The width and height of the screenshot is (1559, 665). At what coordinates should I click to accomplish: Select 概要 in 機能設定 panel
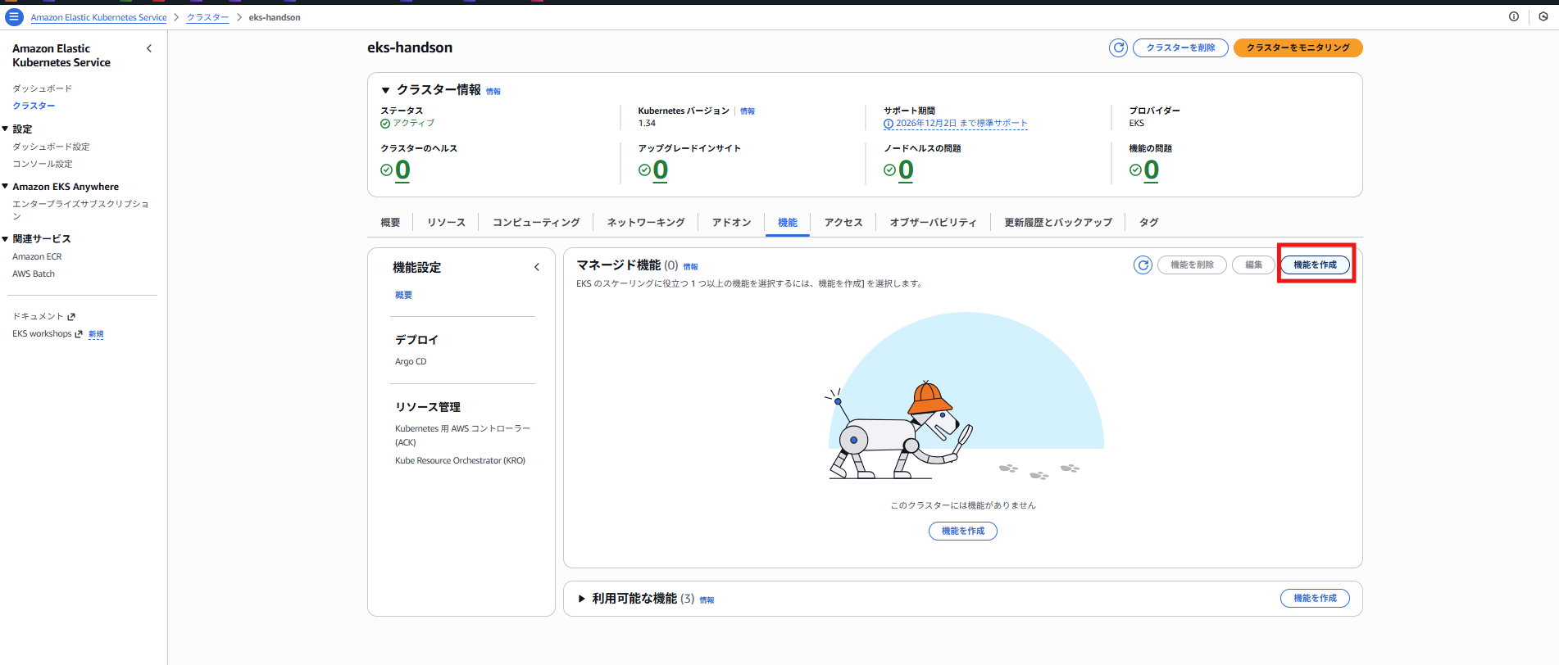[x=403, y=295]
